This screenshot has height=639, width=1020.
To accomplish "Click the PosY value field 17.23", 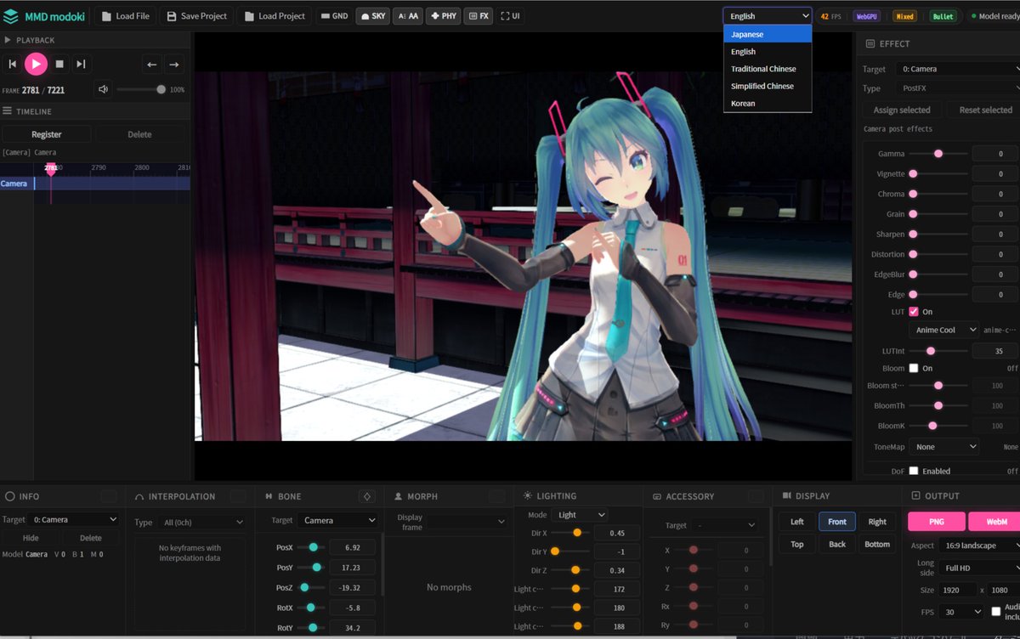I will point(352,567).
